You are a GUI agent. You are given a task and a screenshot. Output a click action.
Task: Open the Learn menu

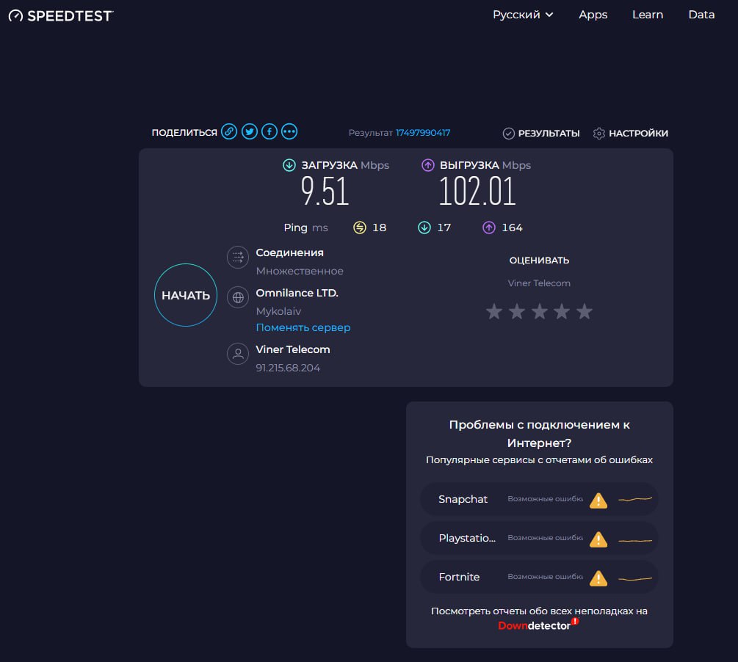pyautogui.click(x=648, y=15)
